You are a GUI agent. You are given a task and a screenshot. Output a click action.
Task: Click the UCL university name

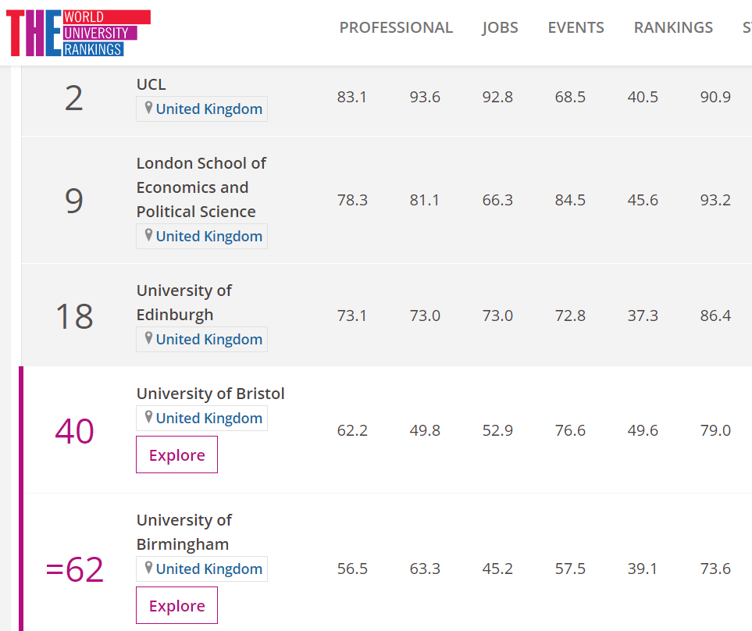[151, 84]
